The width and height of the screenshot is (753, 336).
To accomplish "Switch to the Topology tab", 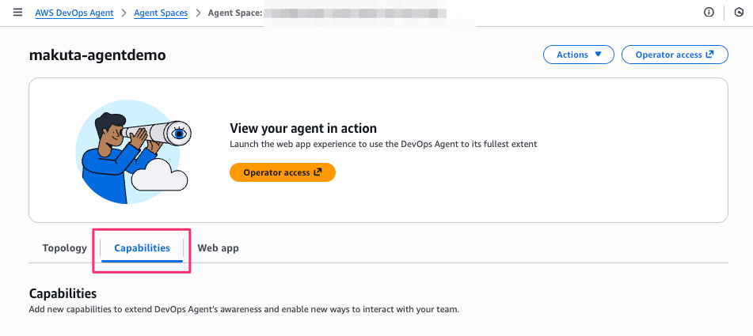I will pos(64,247).
